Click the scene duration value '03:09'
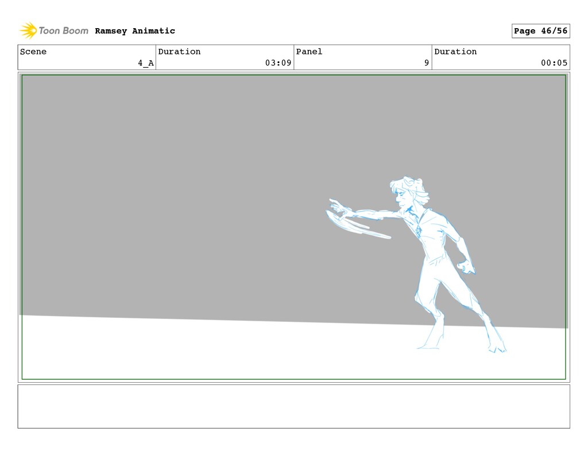Image resolution: width=588 pixels, height=455 pixels. tap(278, 63)
